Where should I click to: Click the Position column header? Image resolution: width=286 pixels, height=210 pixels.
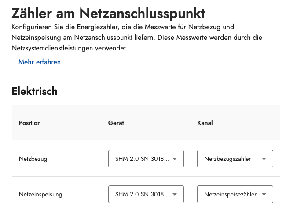click(x=30, y=123)
